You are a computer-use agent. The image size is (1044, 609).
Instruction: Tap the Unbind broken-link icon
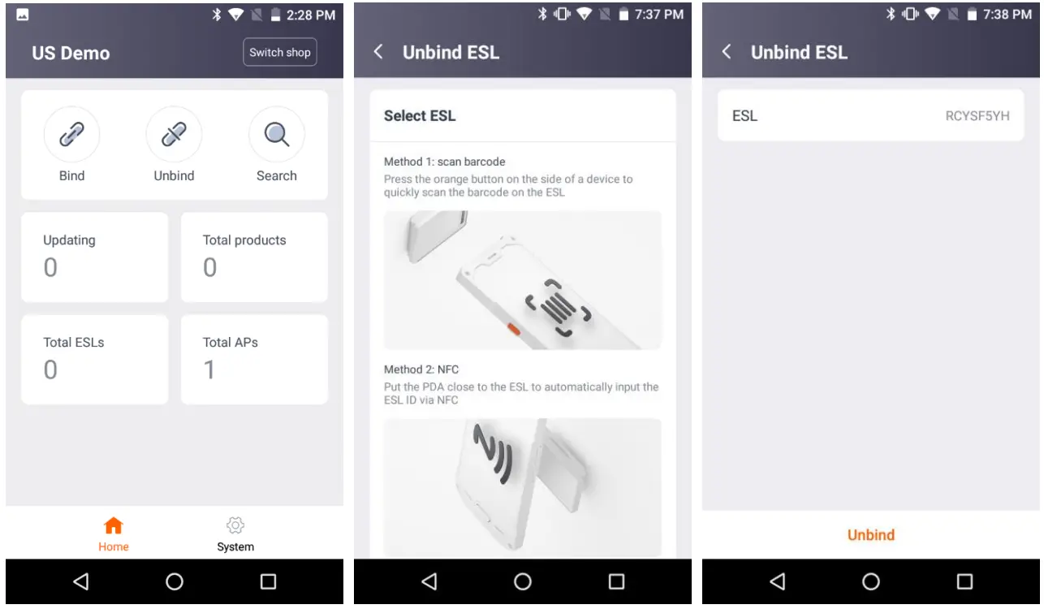[x=174, y=135]
